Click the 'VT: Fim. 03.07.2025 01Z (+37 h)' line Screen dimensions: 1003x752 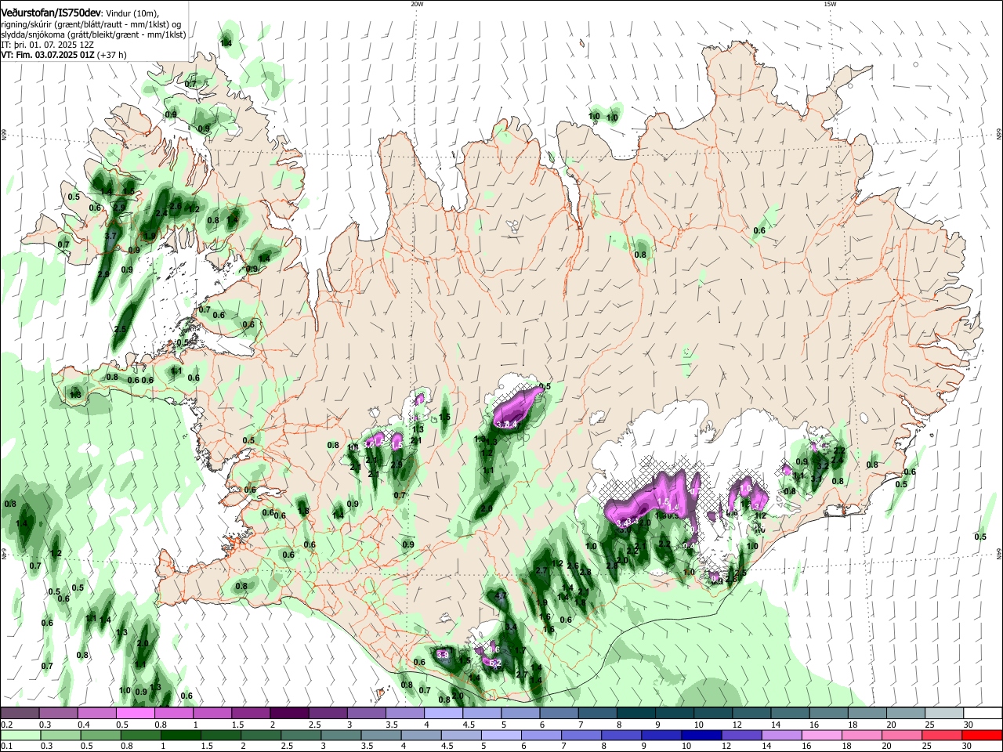(x=63, y=55)
